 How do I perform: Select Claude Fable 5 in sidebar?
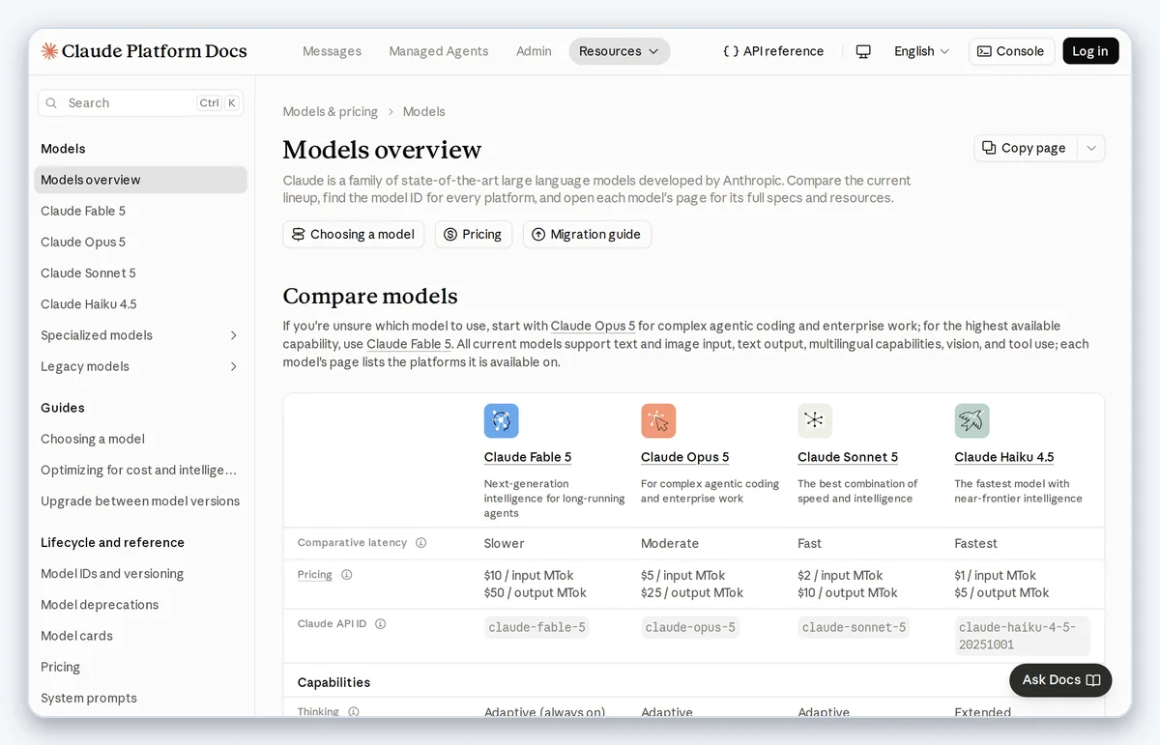tap(140, 211)
